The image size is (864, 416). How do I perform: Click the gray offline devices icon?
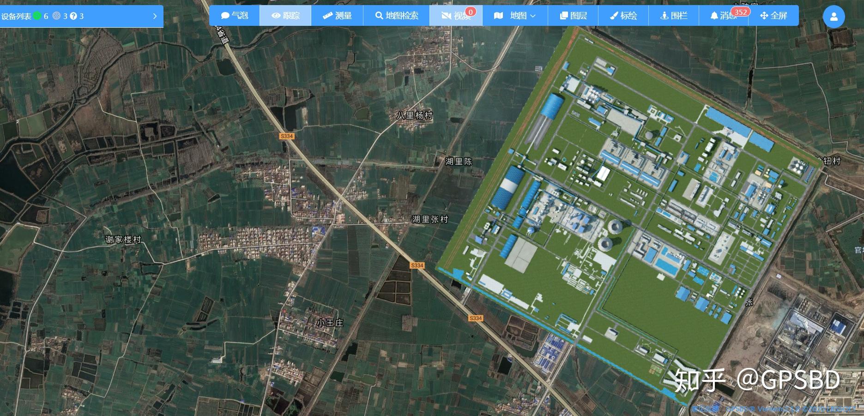coord(56,16)
